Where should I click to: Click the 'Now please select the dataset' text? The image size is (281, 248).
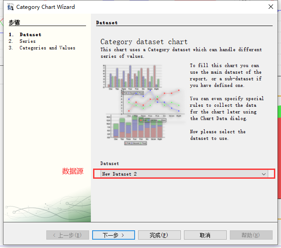pyautogui.click(x=218, y=135)
